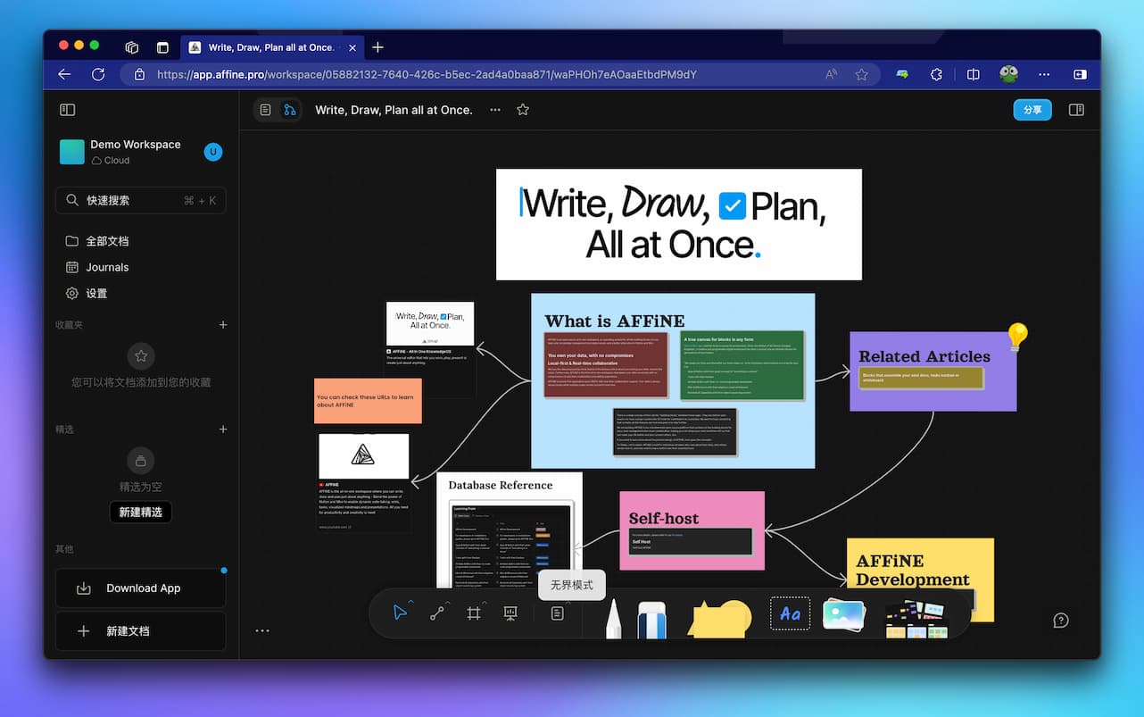Select the connector line tool
1144x717 pixels.
pos(437,613)
